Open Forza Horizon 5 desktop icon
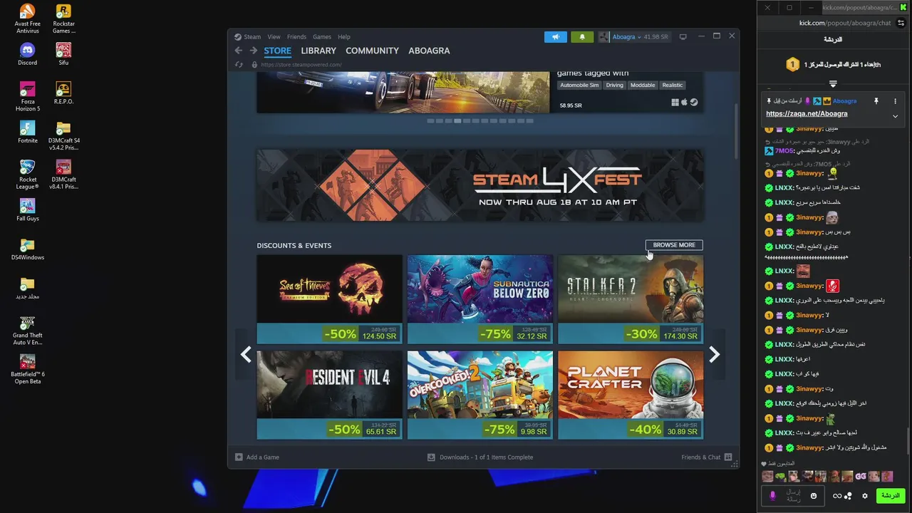912x513 pixels. coord(27,96)
